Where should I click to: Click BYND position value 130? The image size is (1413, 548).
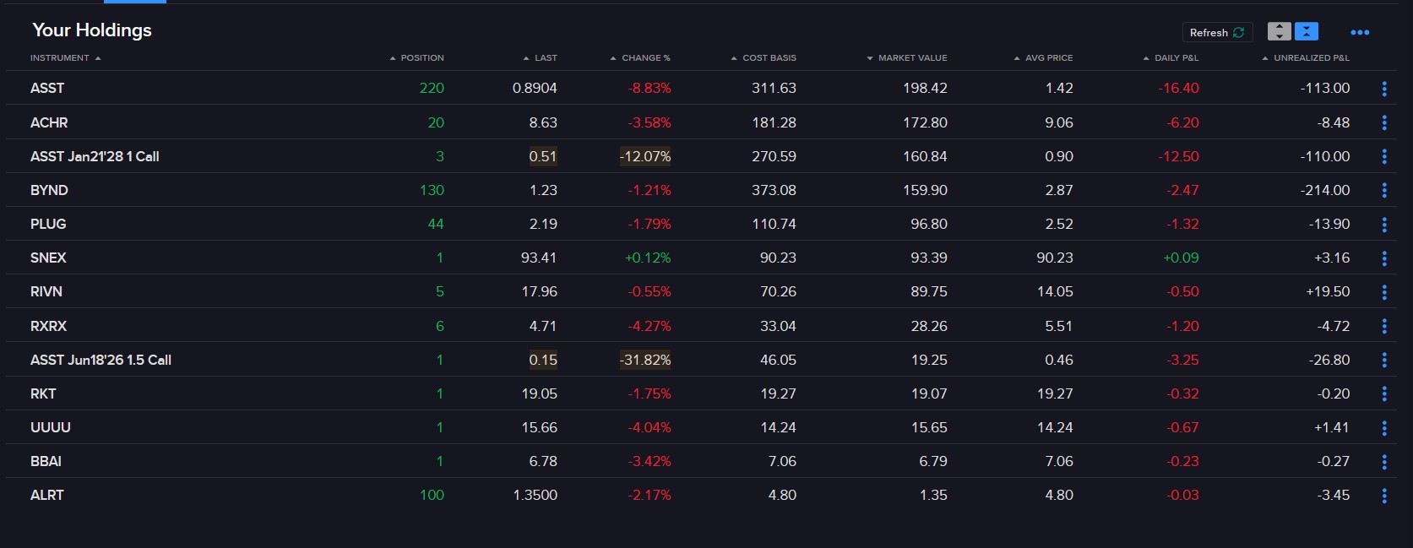[432, 190]
